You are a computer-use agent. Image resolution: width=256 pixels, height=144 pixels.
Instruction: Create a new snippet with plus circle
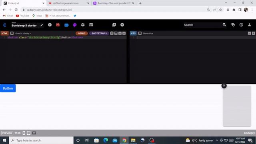click(122, 25)
